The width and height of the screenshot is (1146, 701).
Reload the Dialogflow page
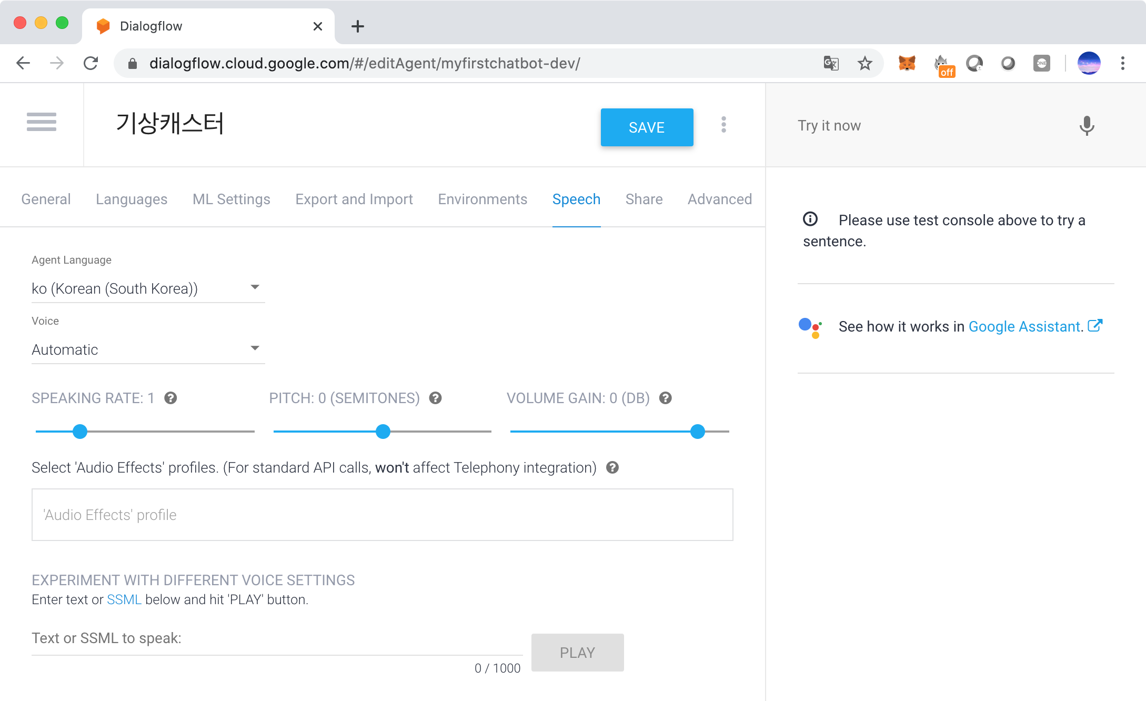91,64
